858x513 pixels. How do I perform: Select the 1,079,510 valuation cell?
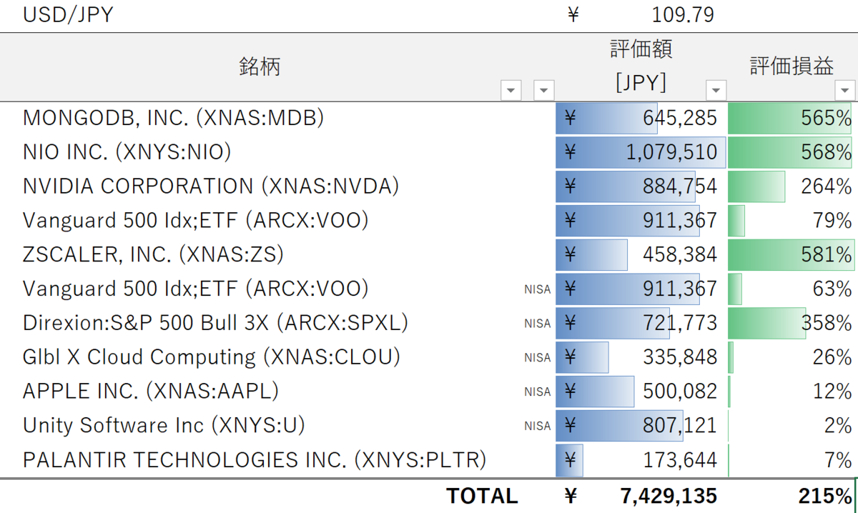click(x=641, y=152)
